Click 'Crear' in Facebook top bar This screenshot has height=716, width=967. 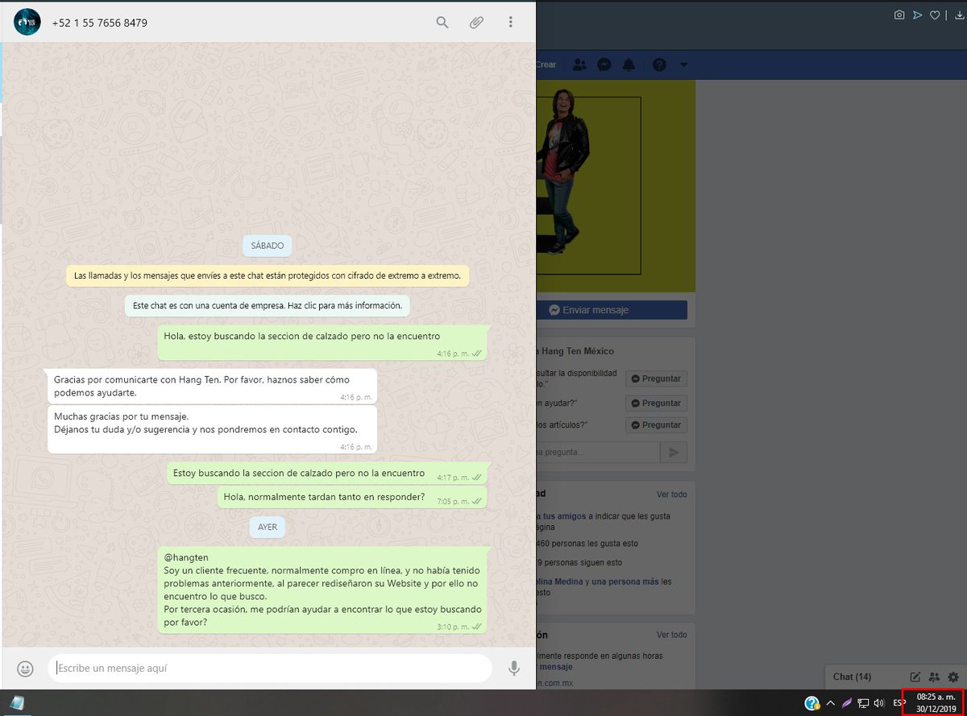[x=546, y=64]
